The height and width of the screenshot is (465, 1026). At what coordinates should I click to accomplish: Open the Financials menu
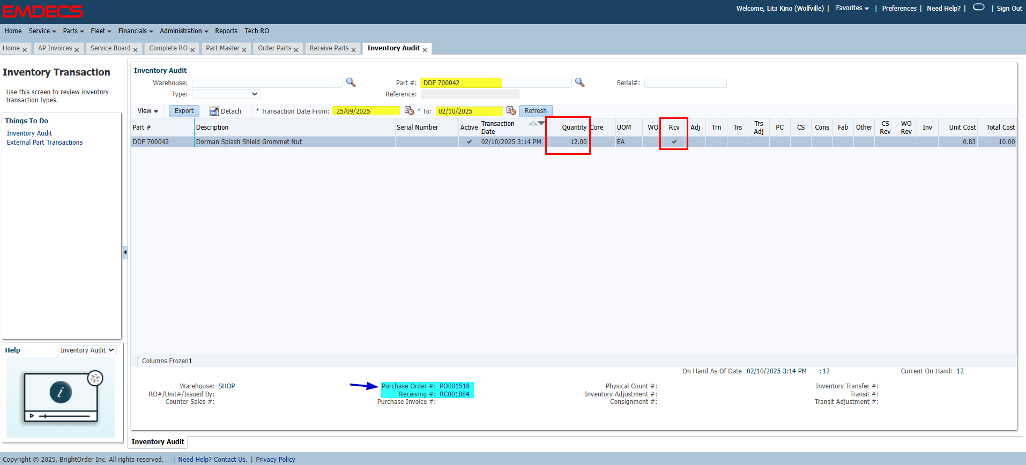click(135, 31)
